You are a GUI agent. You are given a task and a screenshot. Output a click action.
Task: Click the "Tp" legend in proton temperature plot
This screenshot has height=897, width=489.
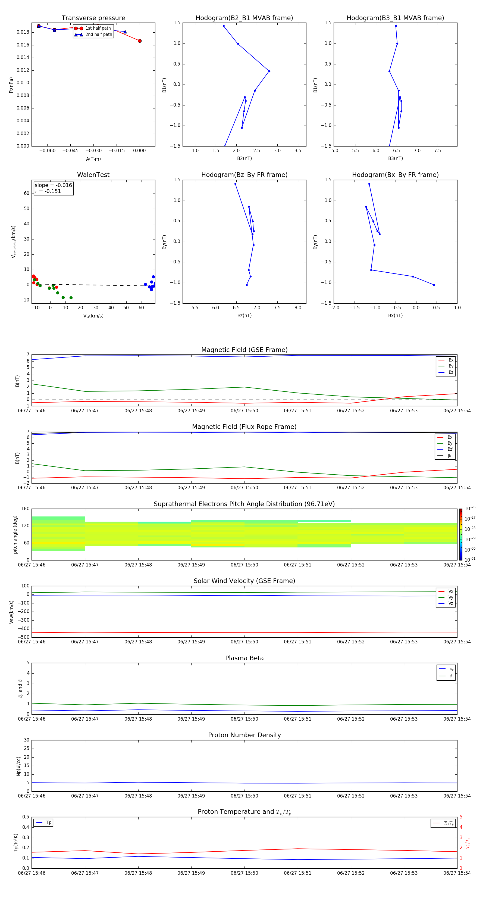pos(43,823)
